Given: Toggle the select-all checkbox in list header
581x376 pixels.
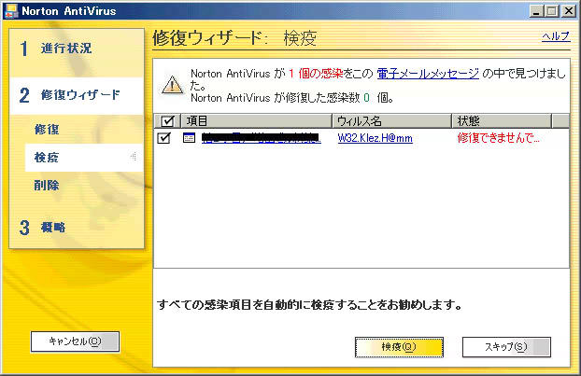Looking at the screenshot, I should [x=167, y=120].
